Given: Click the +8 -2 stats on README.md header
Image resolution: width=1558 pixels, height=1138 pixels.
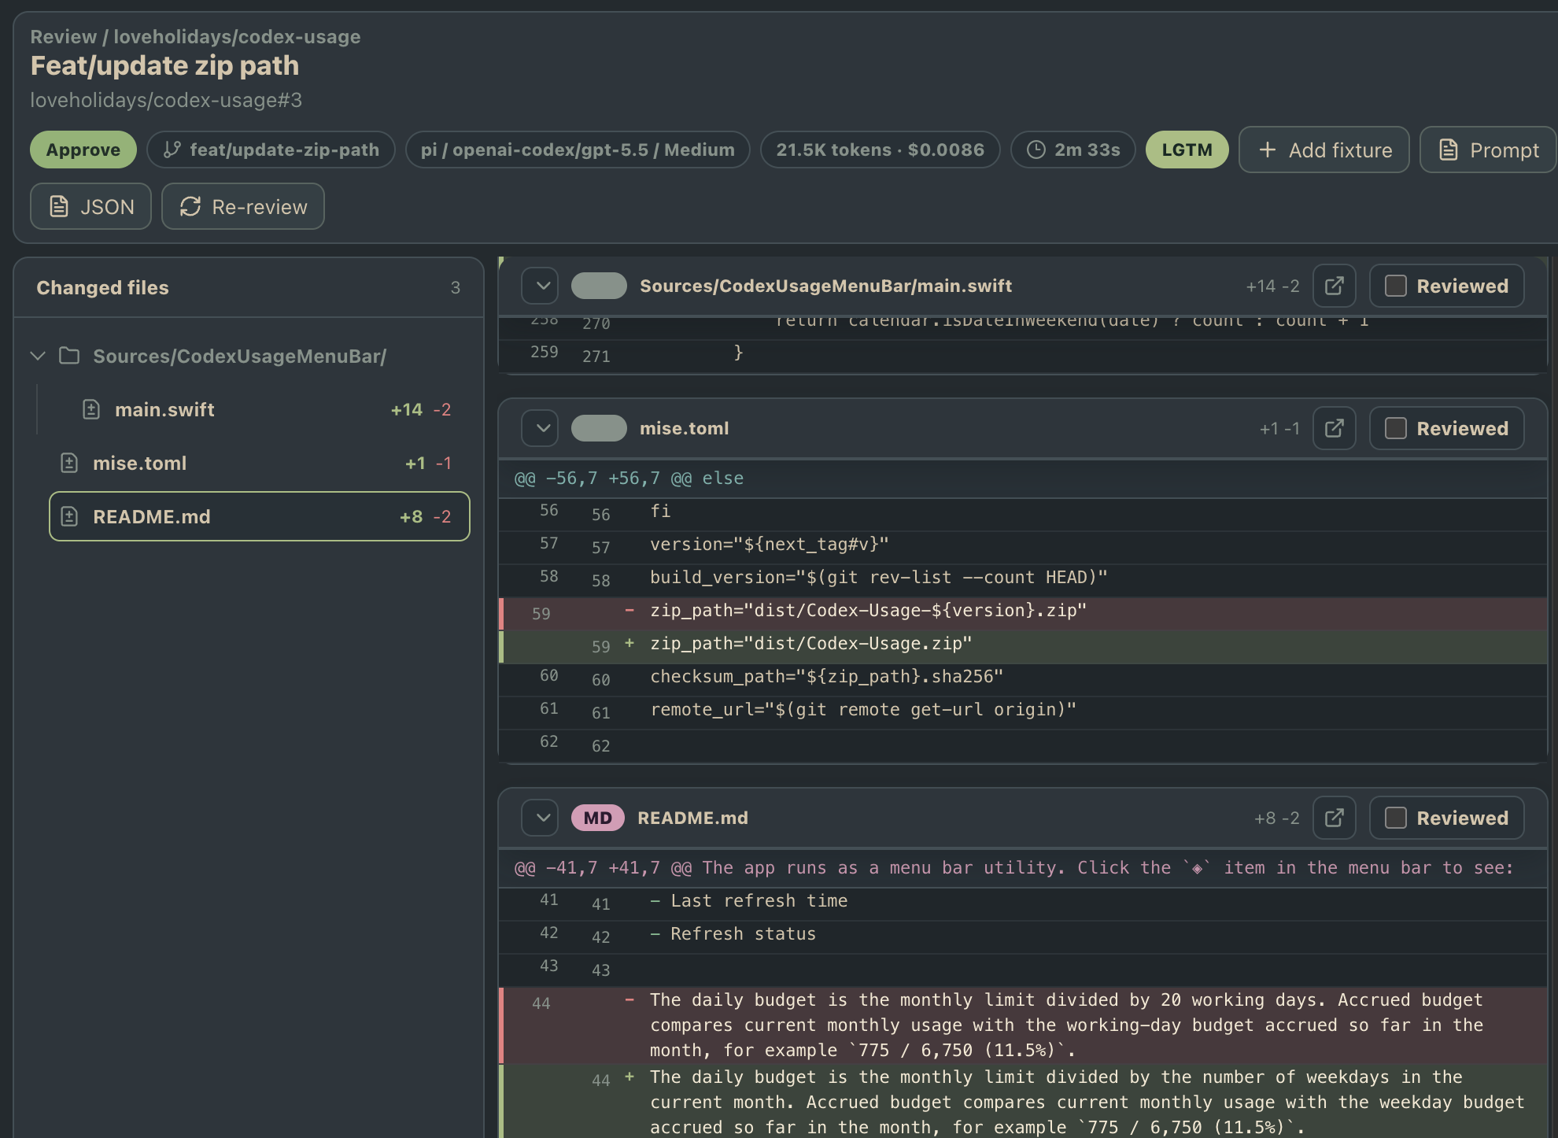Looking at the screenshot, I should tap(1276, 818).
